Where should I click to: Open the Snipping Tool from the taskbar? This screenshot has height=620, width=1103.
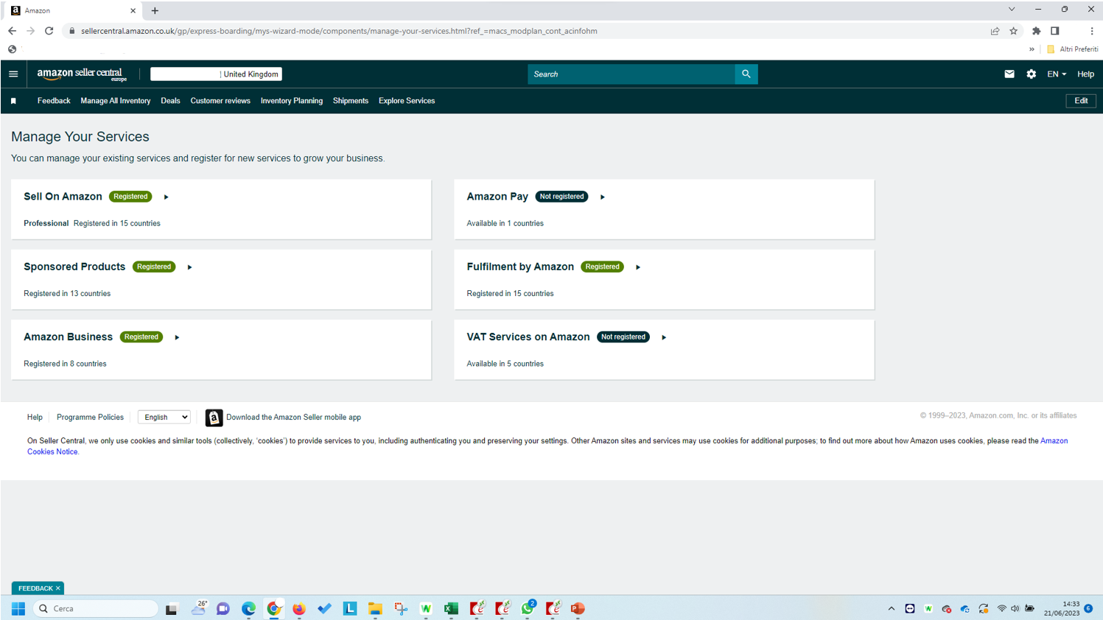(x=401, y=608)
